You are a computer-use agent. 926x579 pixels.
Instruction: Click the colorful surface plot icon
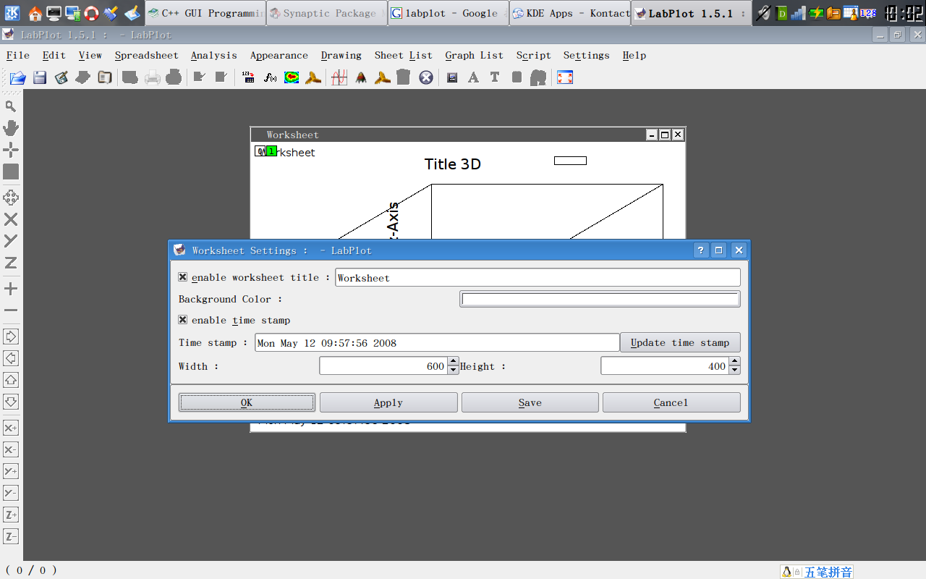pyautogui.click(x=292, y=77)
